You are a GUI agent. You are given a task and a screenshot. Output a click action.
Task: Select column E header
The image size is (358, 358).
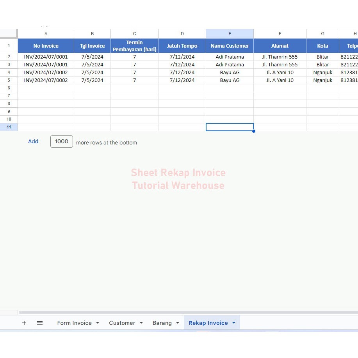pyautogui.click(x=230, y=34)
